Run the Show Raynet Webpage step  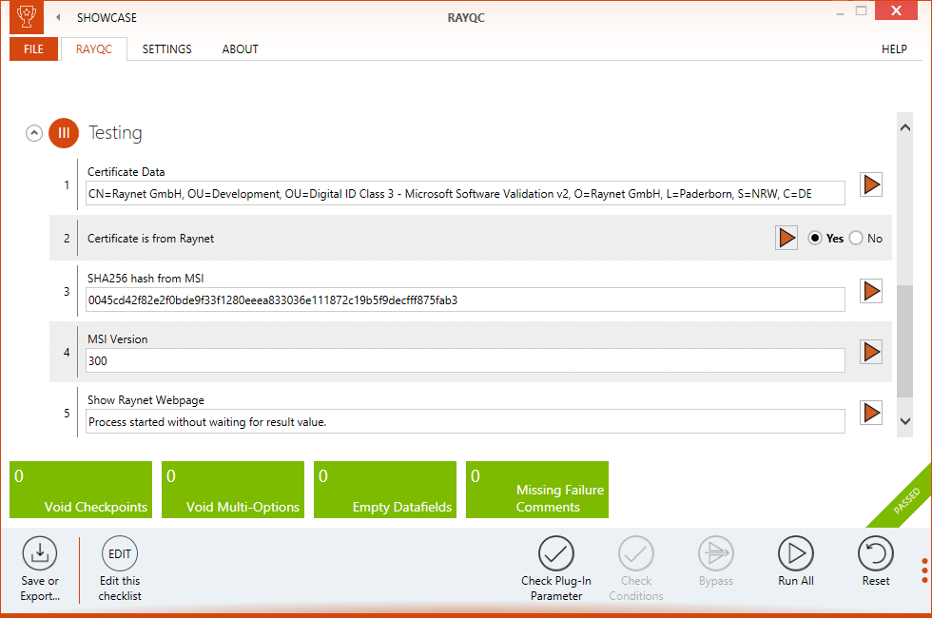tap(871, 413)
